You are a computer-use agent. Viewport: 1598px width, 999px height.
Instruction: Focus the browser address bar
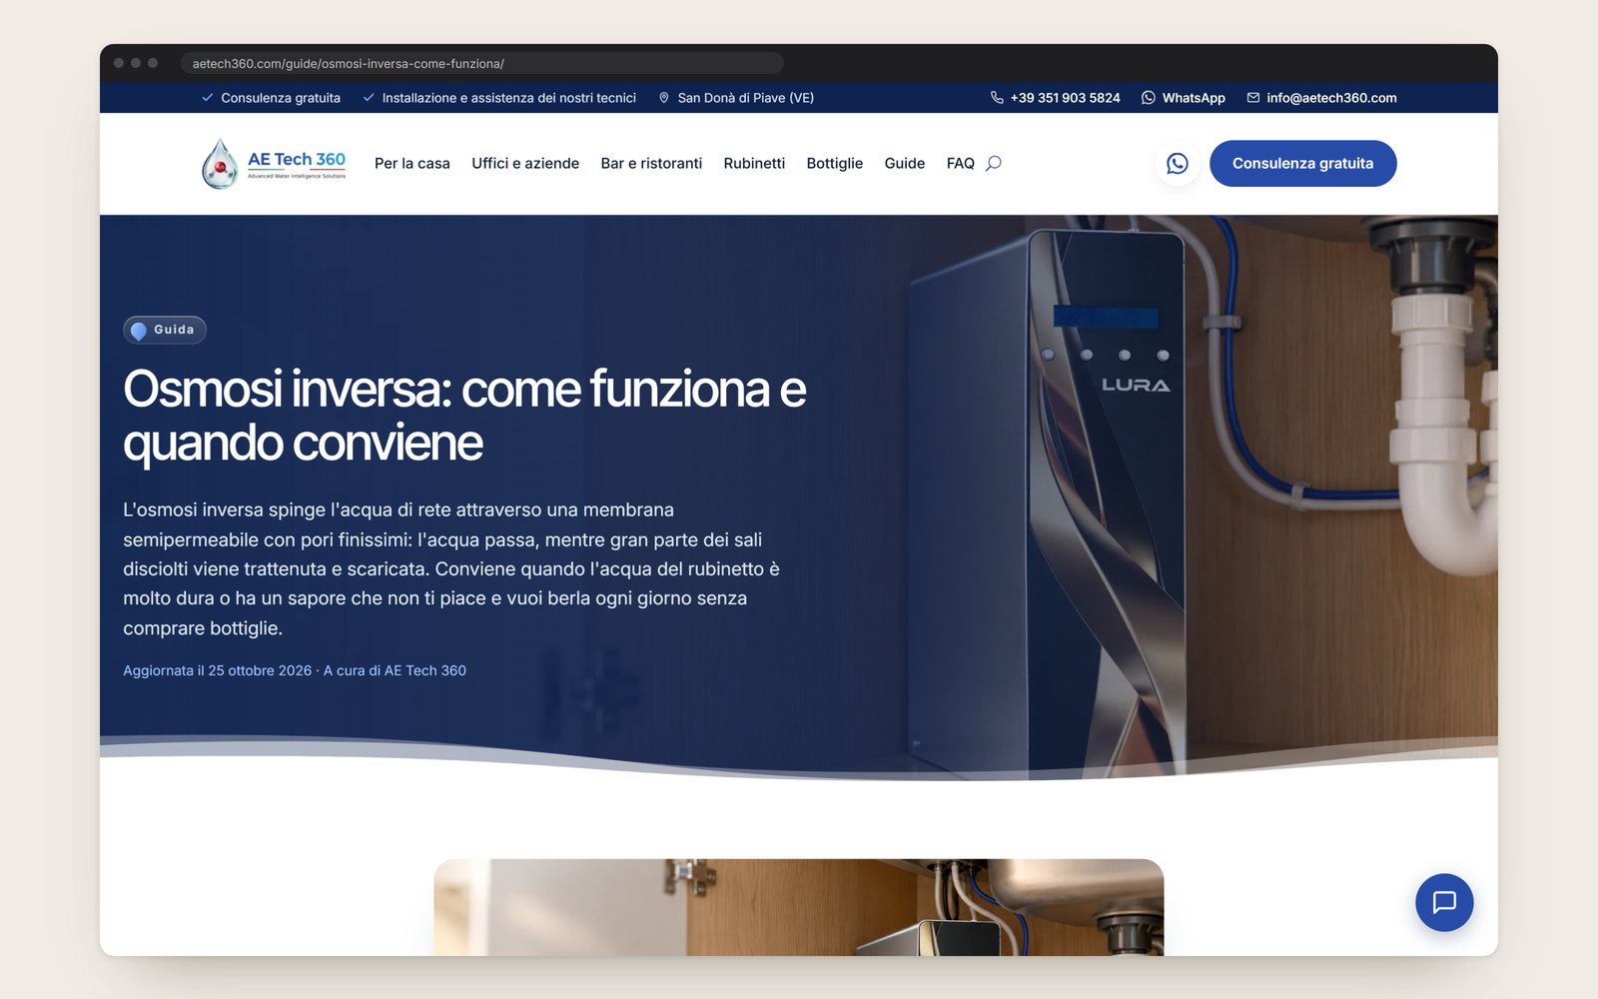pos(482,63)
